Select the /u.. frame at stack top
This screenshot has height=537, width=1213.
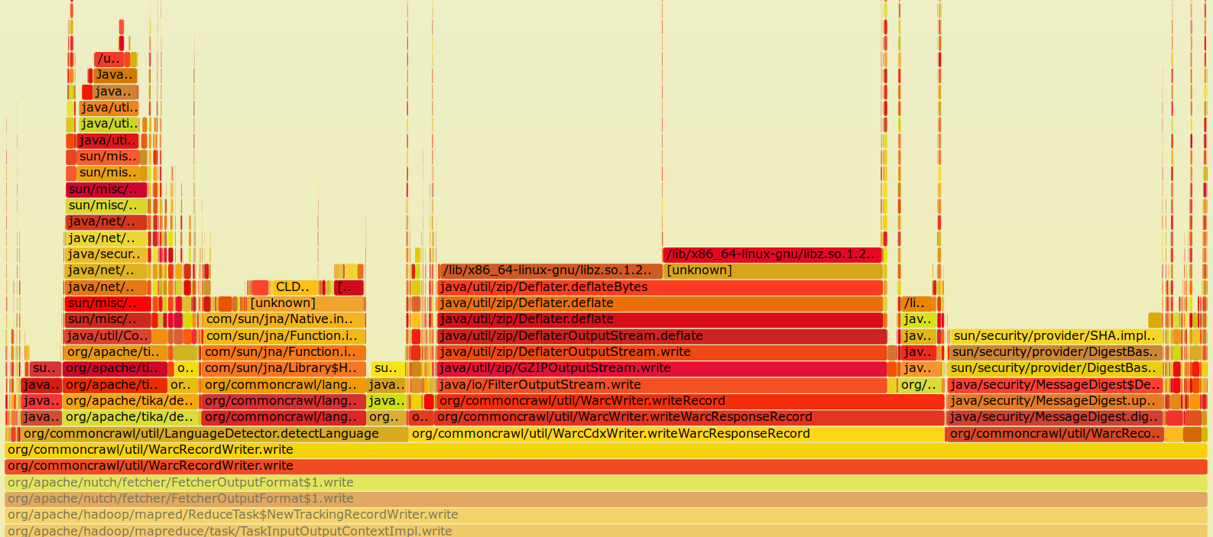(109, 59)
